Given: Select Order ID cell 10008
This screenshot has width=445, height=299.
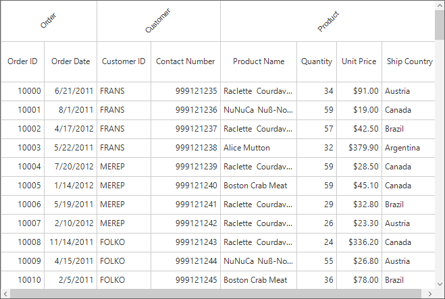Looking at the screenshot, I should coord(22,242).
